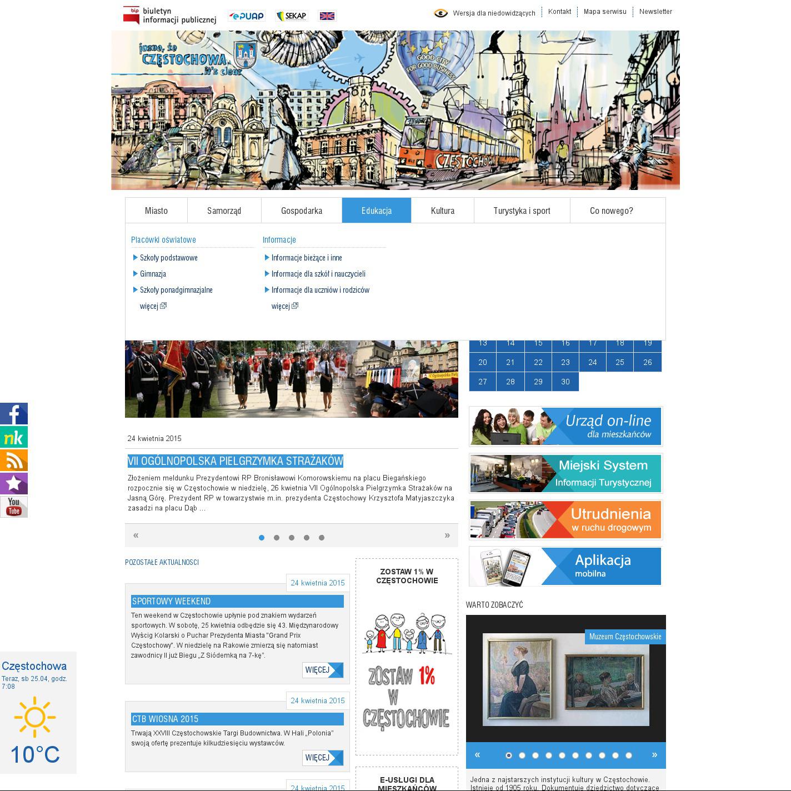Open Urząd on-line dla mieszkańców banner
This screenshot has height=791, width=791.
(566, 427)
